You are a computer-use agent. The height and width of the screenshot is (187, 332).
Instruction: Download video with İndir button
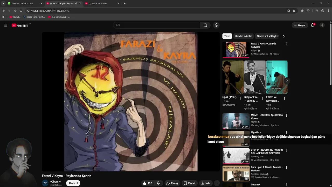click(x=206, y=183)
